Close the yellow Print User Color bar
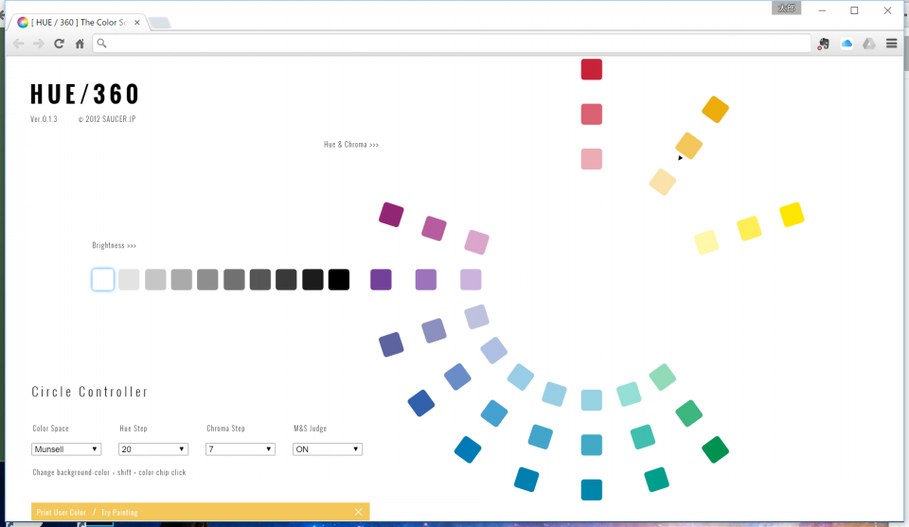The height and width of the screenshot is (527, 909). (x=358, y=512)
